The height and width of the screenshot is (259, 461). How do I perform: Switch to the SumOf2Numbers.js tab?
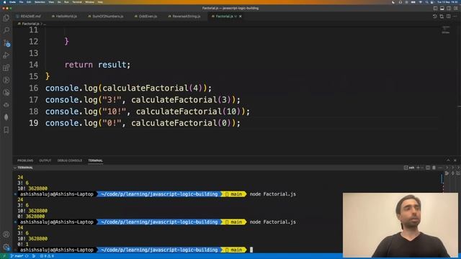pos(106,16)
